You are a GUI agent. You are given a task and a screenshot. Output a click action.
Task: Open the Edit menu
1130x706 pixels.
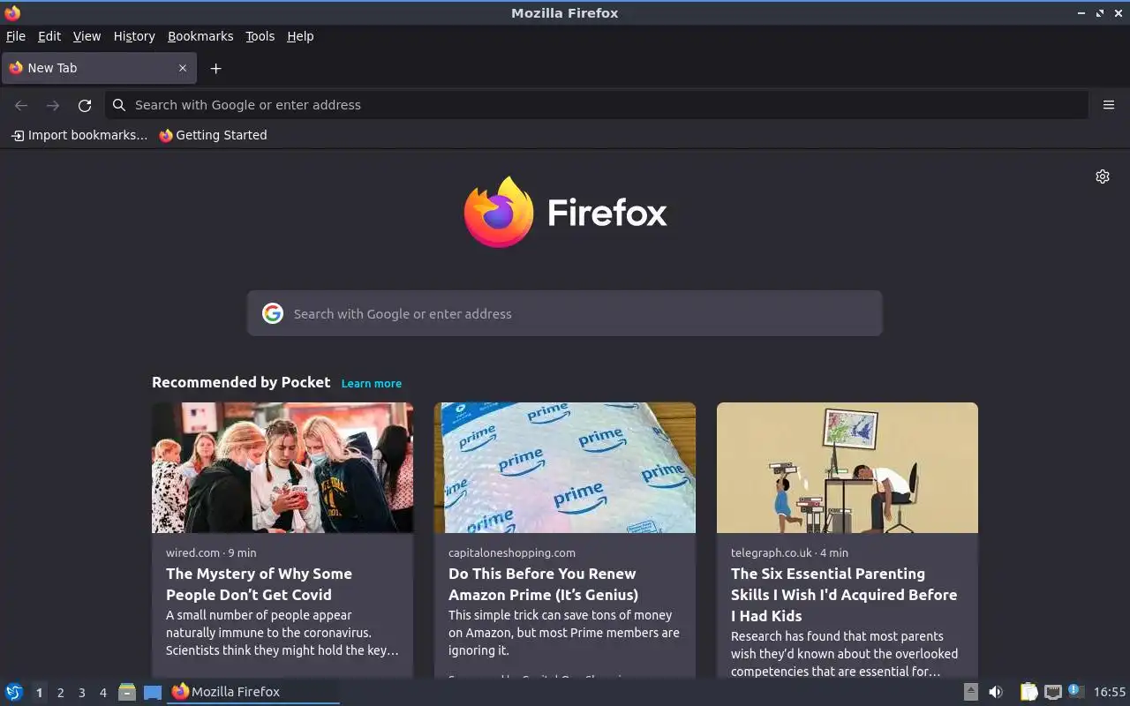point(49,36)
